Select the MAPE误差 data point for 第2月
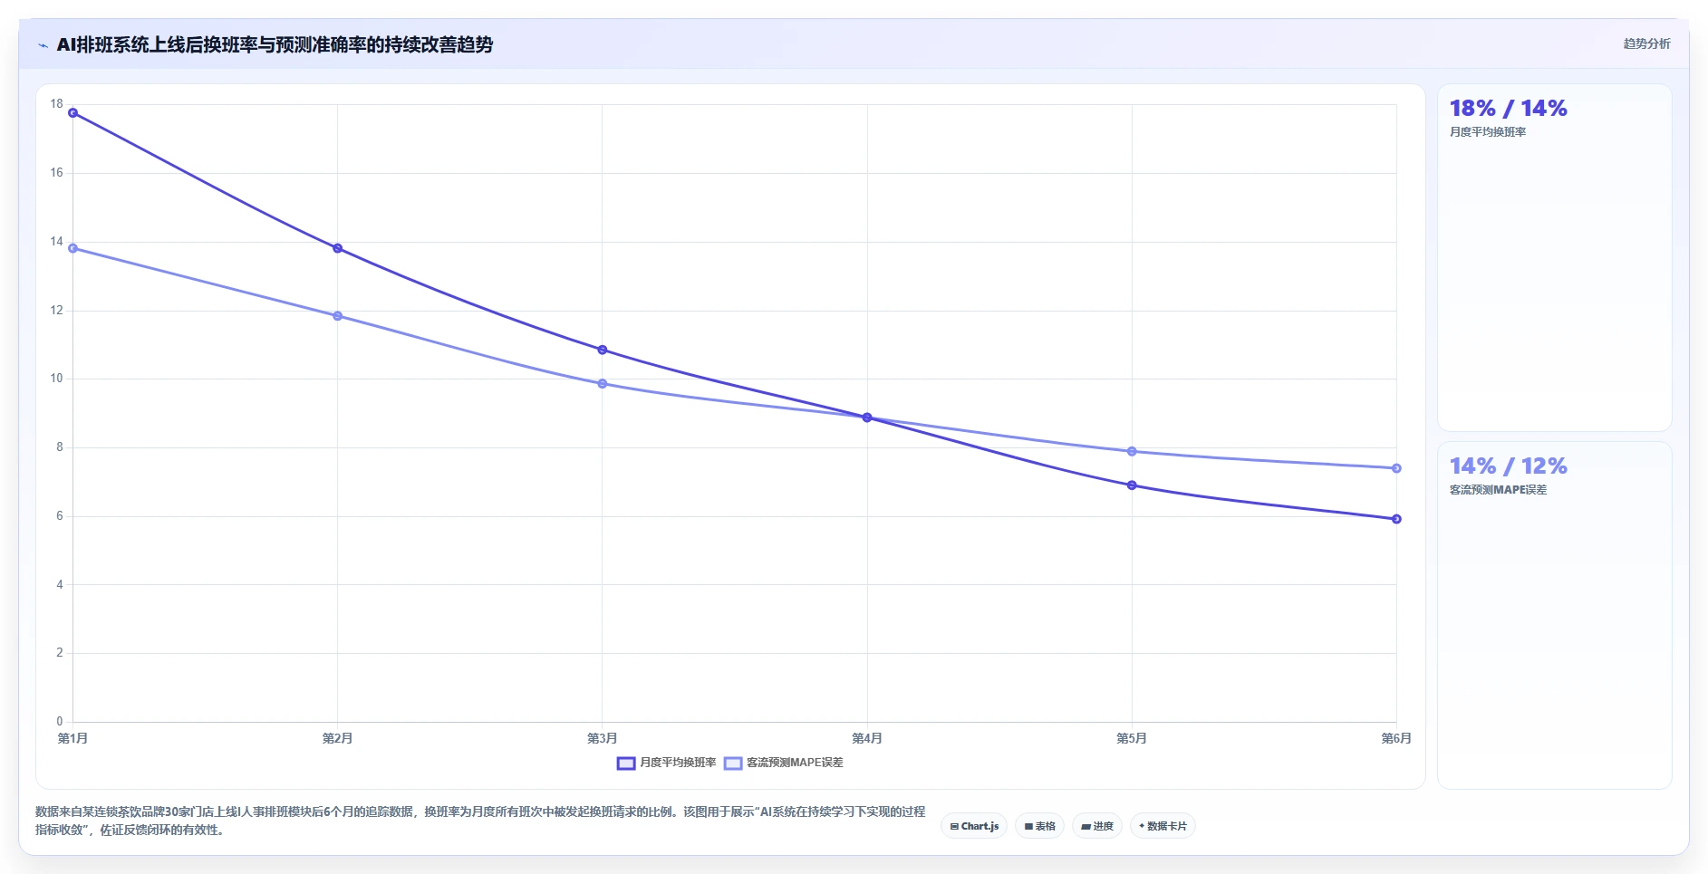The image size is (1708, 874). (x=338, y=316)
